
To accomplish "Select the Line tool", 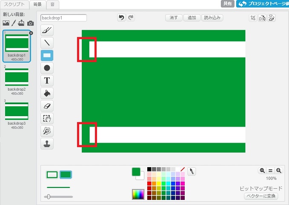I will pos(47,43).
